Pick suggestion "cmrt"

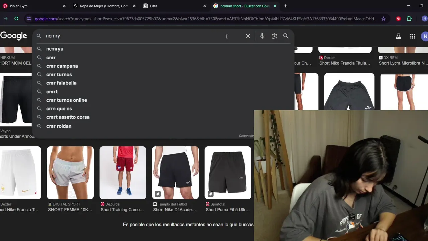(52, 92)
